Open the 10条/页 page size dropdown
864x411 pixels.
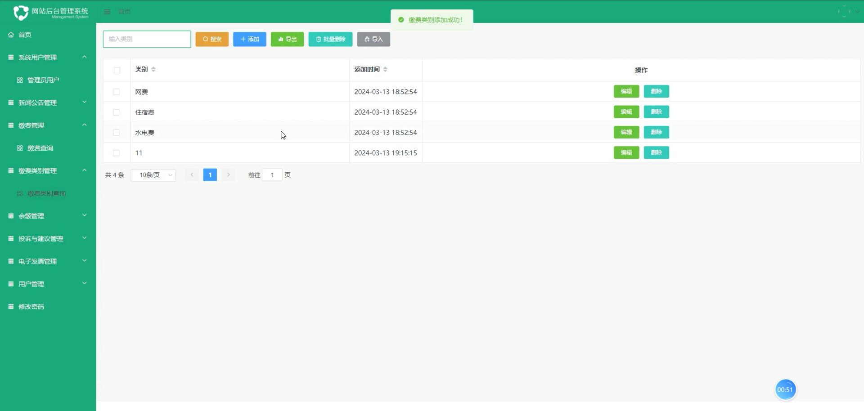tap(153, 175)
